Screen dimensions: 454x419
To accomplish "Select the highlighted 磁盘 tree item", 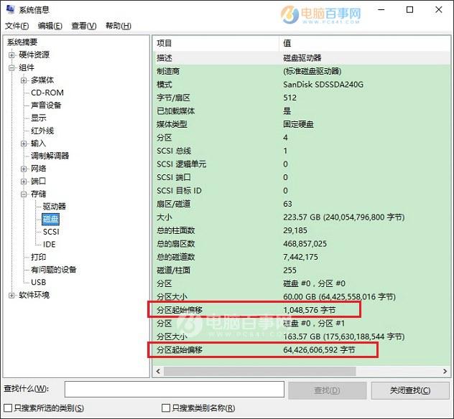I will (51, 220).
